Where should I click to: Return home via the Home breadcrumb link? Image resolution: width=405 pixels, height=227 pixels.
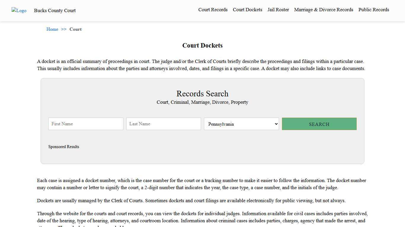click(x=52, y=29)
